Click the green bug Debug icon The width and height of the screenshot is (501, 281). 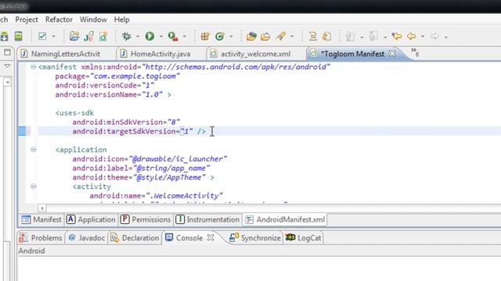127,37
